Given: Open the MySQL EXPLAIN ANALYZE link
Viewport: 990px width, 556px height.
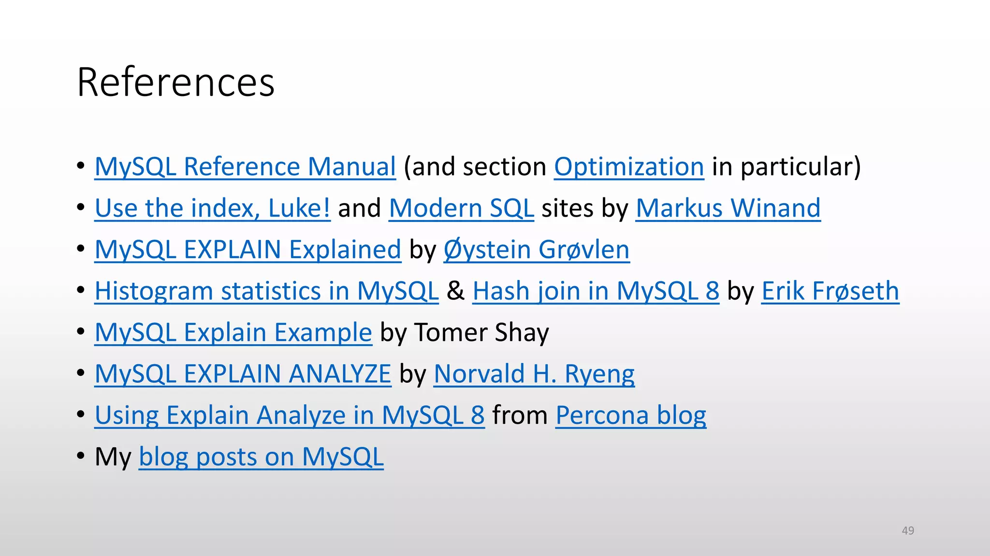Looking at the screenshot, I should click(243, 375).
